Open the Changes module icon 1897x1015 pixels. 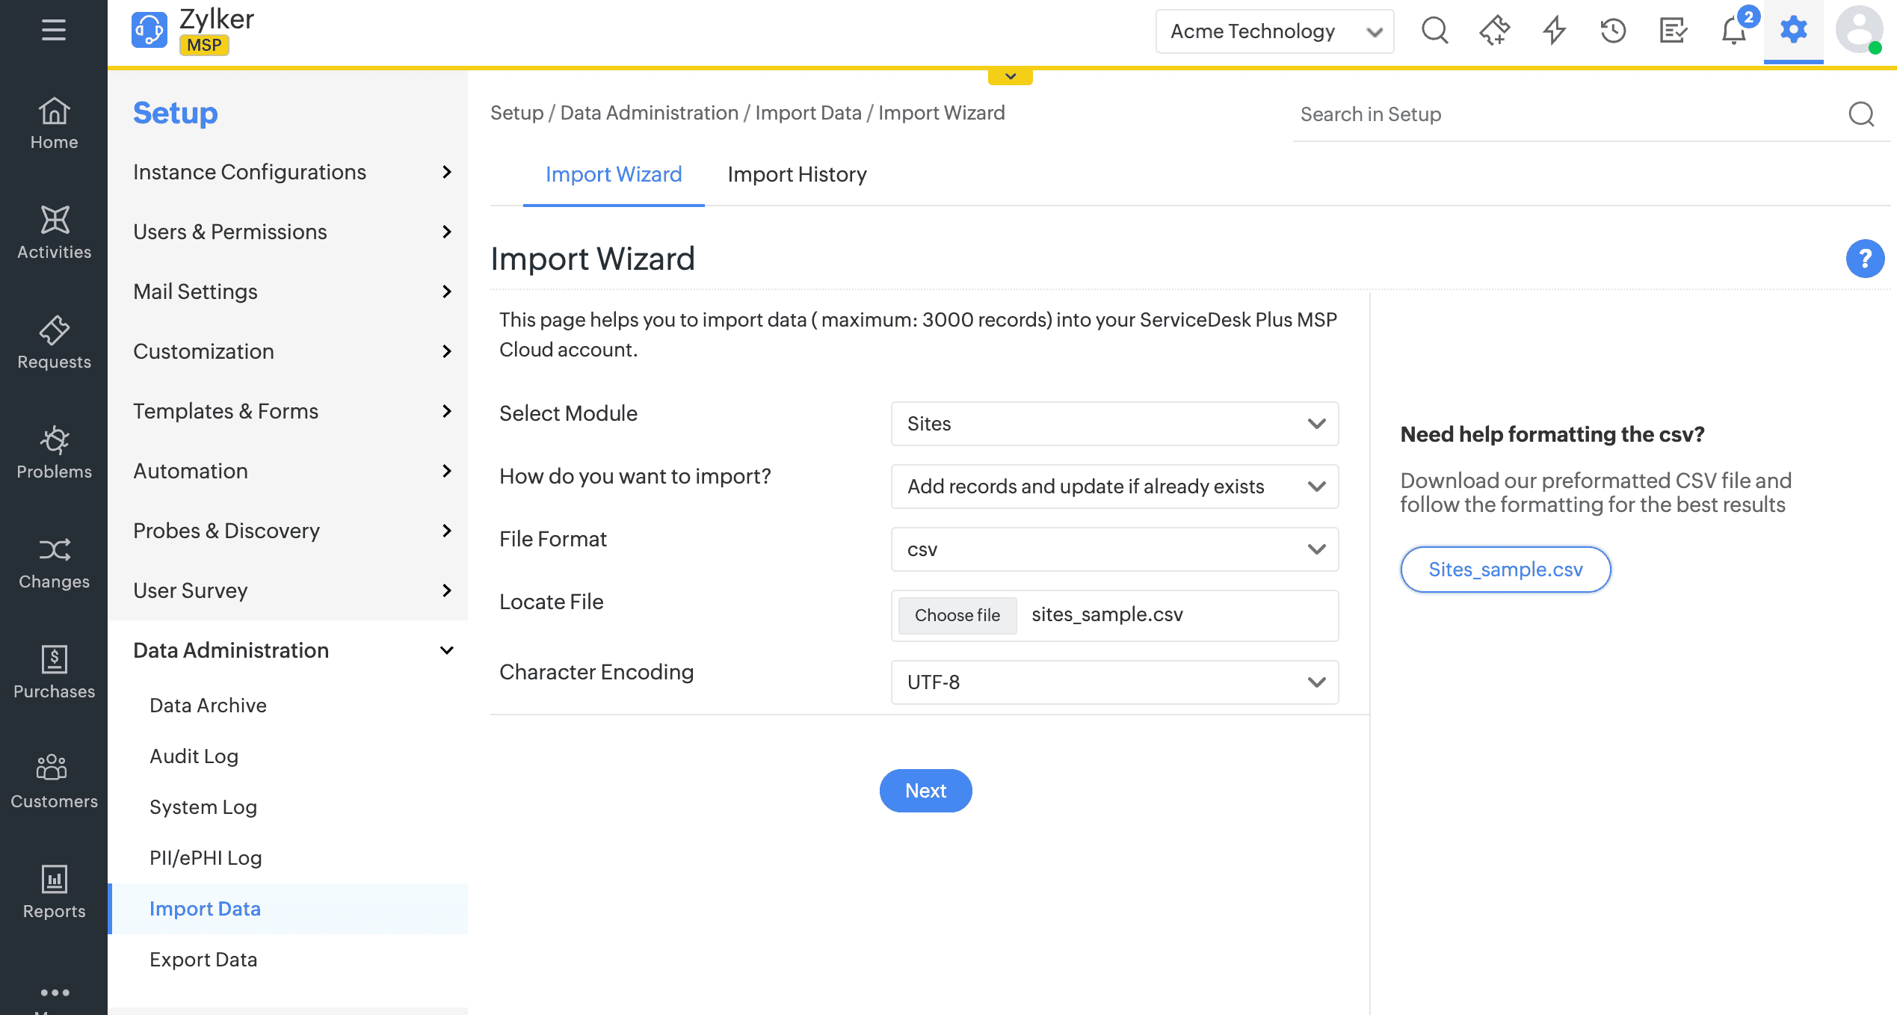click(54, 561)
